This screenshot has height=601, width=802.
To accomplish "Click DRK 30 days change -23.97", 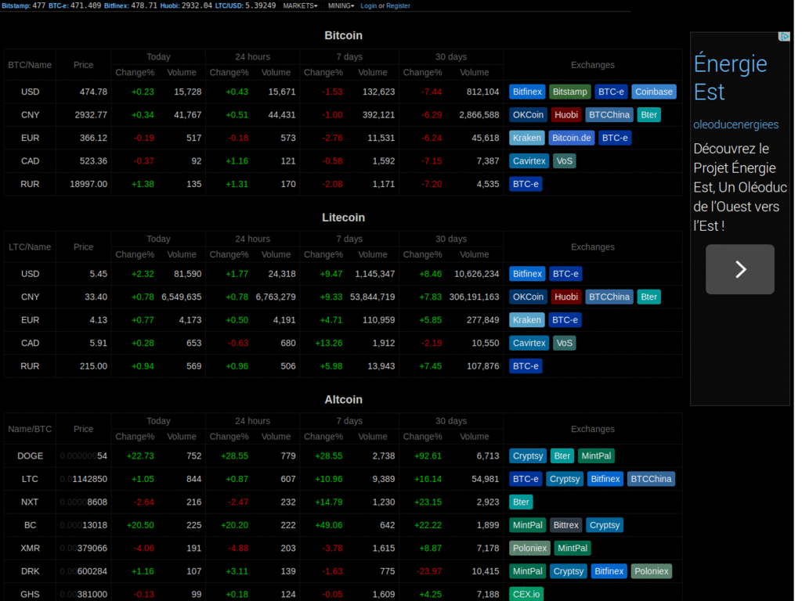I will pos(429,570).
